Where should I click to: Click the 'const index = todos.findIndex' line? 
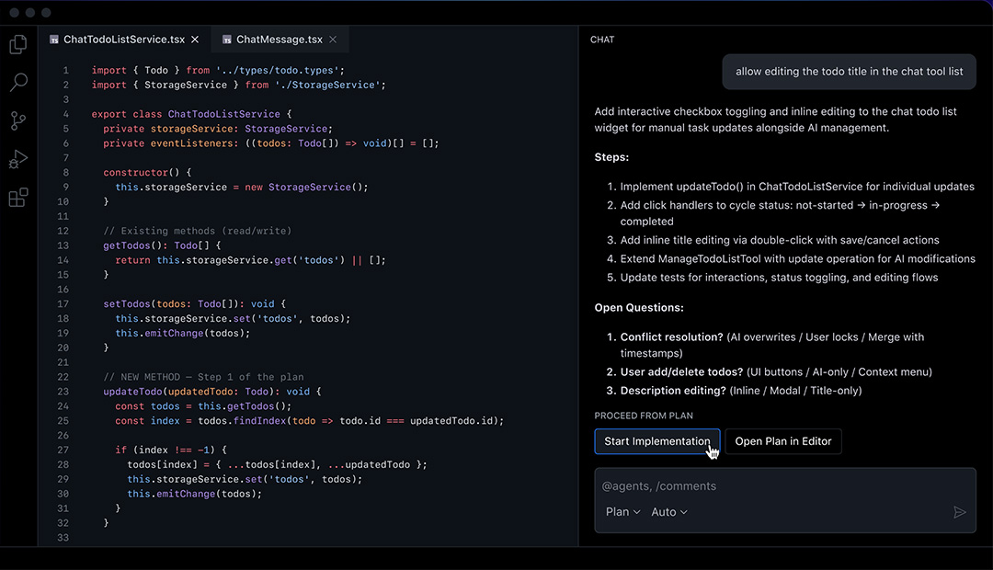pyautogui.click(x=310, y=420)
